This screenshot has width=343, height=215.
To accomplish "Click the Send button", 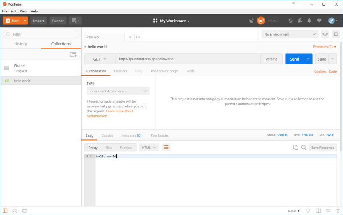I will point(295,59).
